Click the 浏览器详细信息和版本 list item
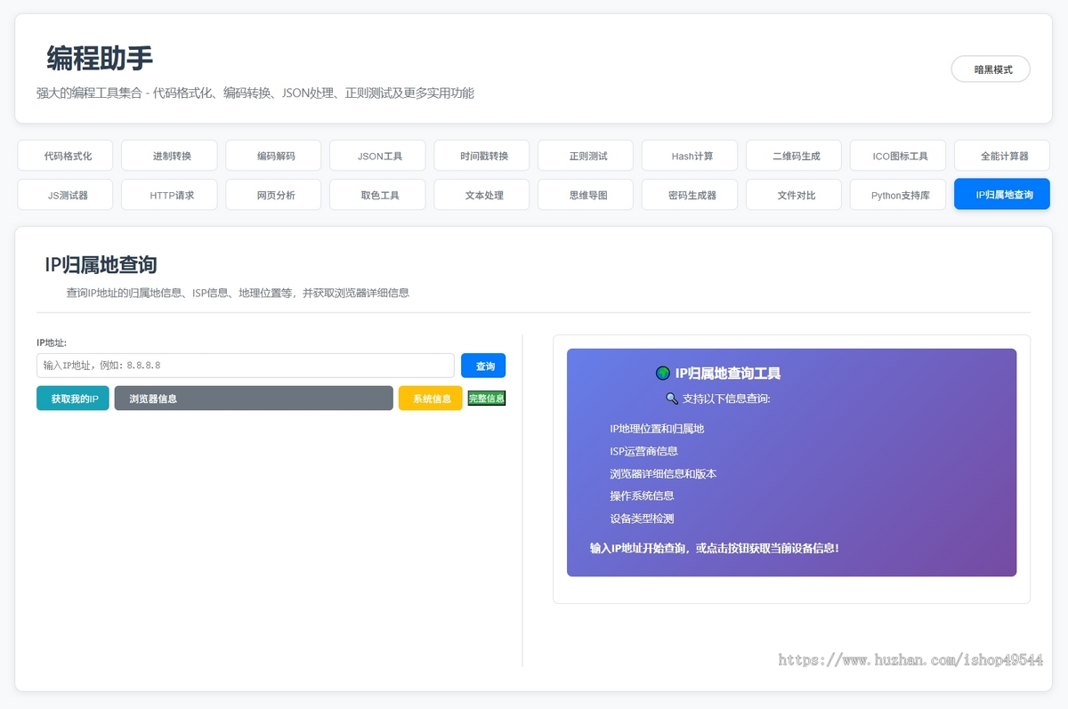Image resolution: width=1068 pixels, height=709 pixels. [663, 473]
